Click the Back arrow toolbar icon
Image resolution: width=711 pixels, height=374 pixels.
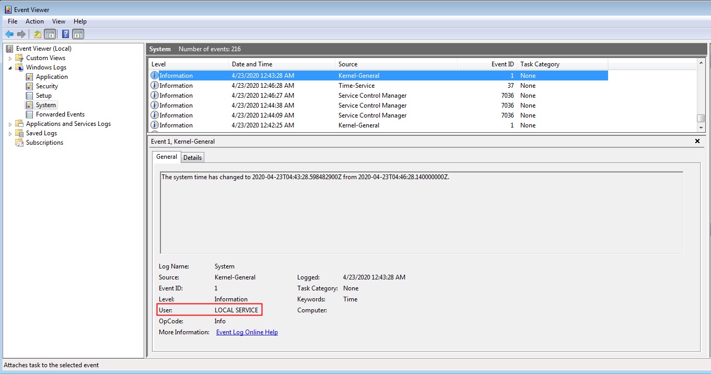(9, 34)
